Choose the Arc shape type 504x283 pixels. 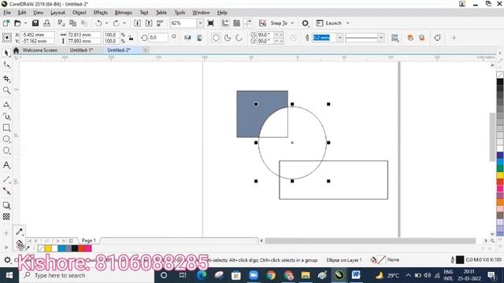pos(239,38)
